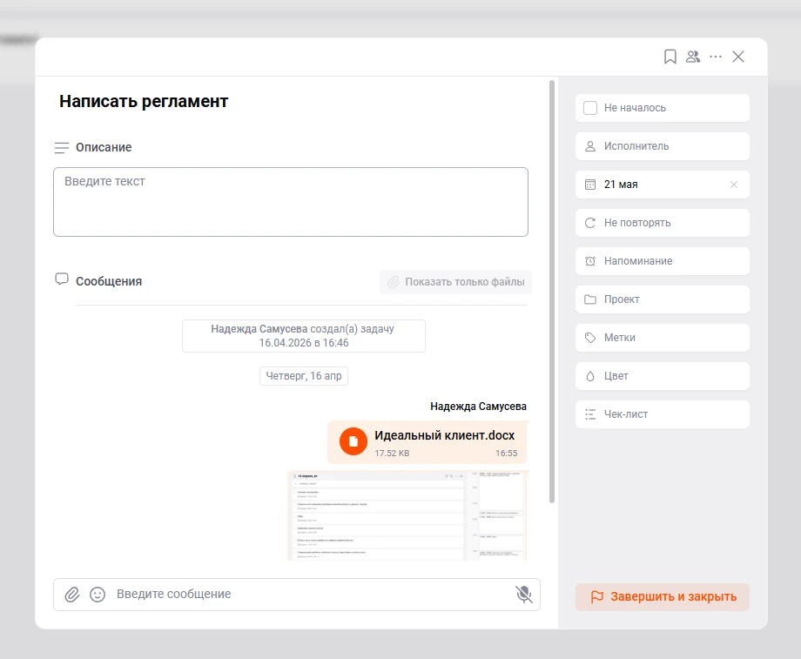The width and height of the screenshot is (801, 659).
Task: Open the Метки tags selector
Action: click(x=662, y=338)
